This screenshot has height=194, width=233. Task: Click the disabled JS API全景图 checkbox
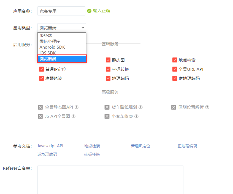[40, 116]
